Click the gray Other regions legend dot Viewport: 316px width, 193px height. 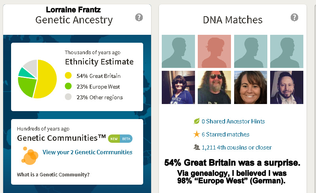(x=68, y=97)
